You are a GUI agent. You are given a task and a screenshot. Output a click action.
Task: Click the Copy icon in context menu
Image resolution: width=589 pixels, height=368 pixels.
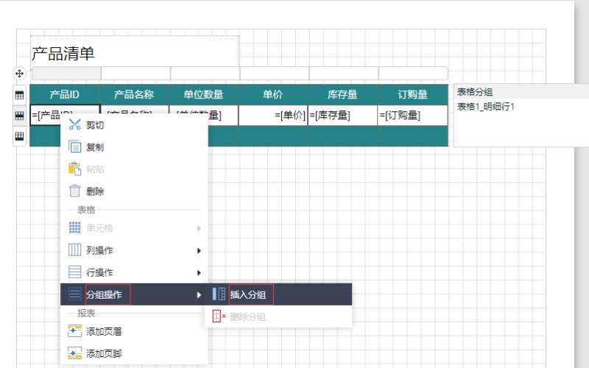[75, 146]
